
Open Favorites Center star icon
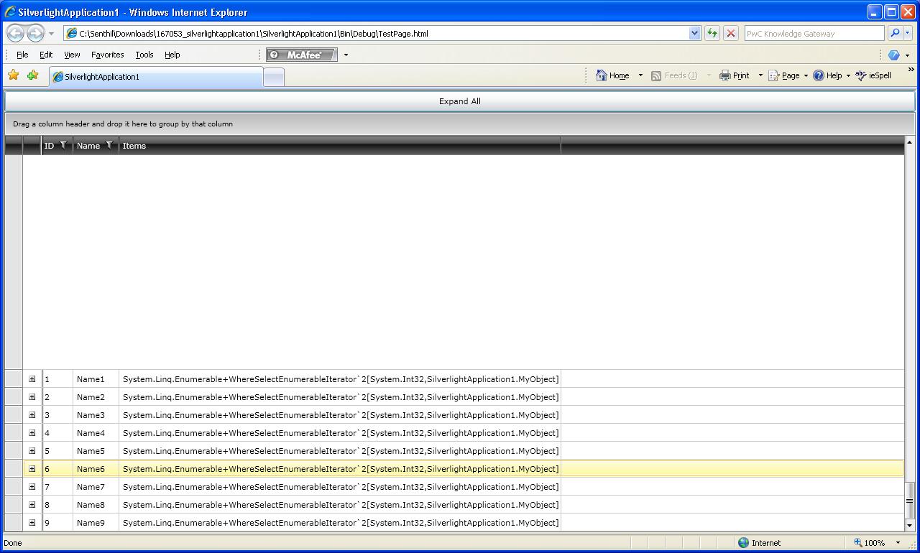(x=13, y=75)
